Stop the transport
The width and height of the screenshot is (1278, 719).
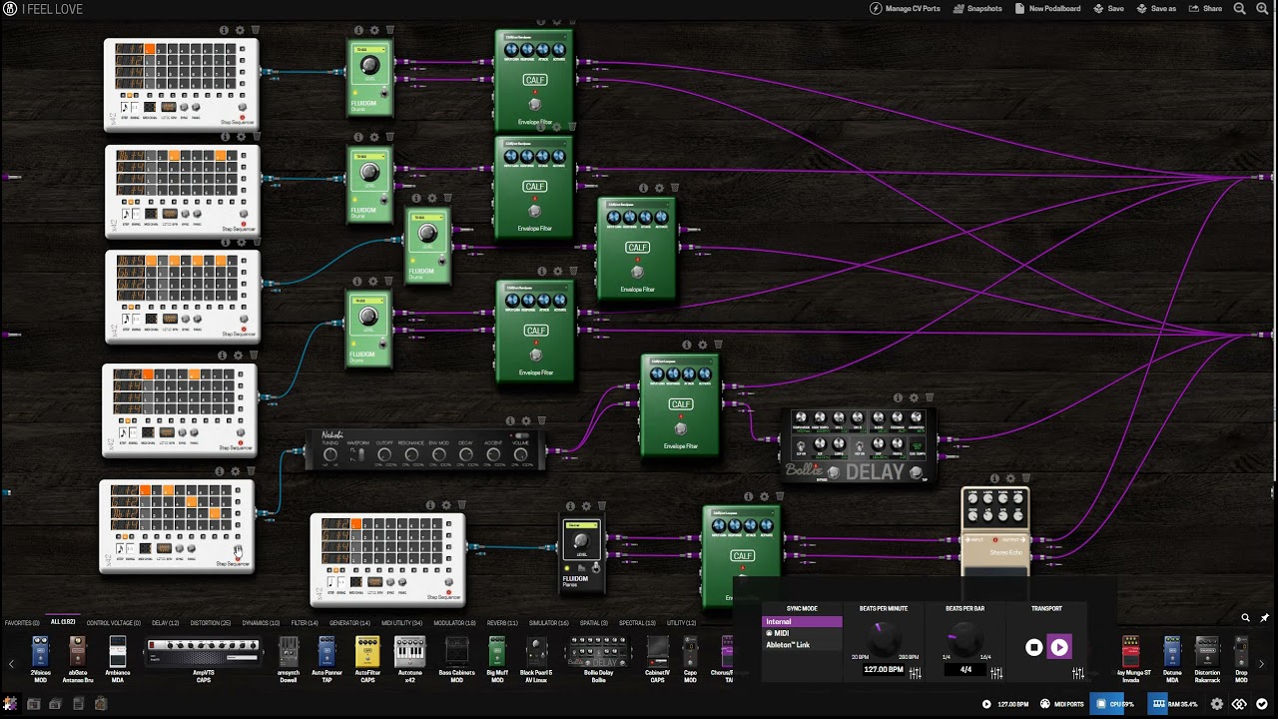(x=1034, y=647)
